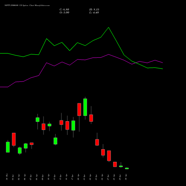Click the 02 Apr date label

[19, 177]
